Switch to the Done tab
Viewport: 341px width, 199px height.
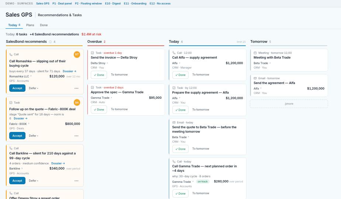[44, 25]
